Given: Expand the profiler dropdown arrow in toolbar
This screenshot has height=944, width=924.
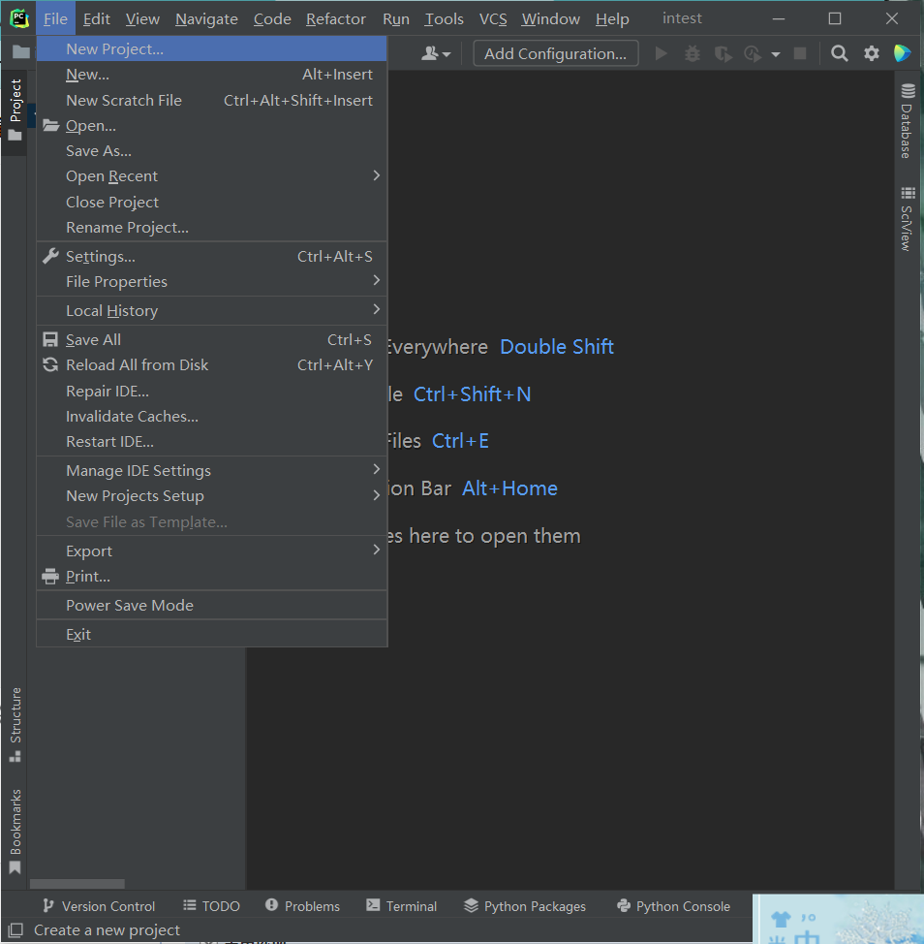Looking at the screenshot, I should 776,54.
